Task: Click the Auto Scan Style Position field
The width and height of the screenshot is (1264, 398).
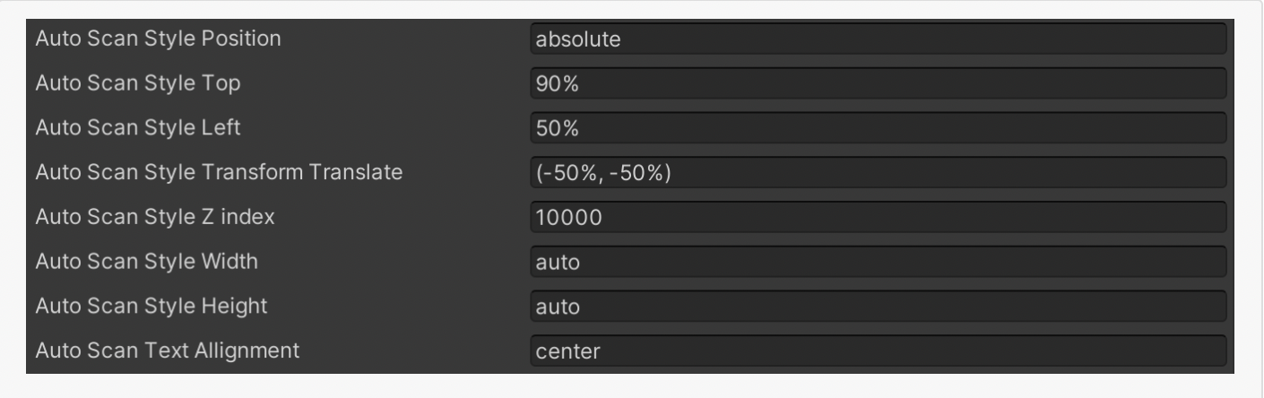Action: click(x=877, y=39)
